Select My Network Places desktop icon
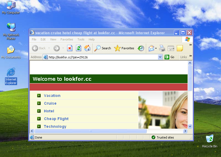The image size is (221, 157). (11, 31)
